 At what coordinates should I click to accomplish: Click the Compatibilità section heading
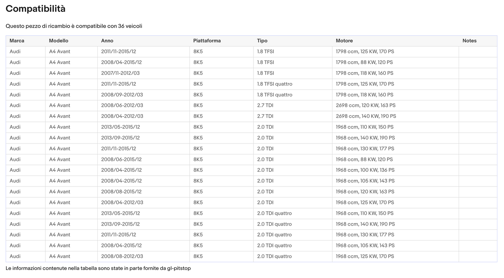pos(36,9)
